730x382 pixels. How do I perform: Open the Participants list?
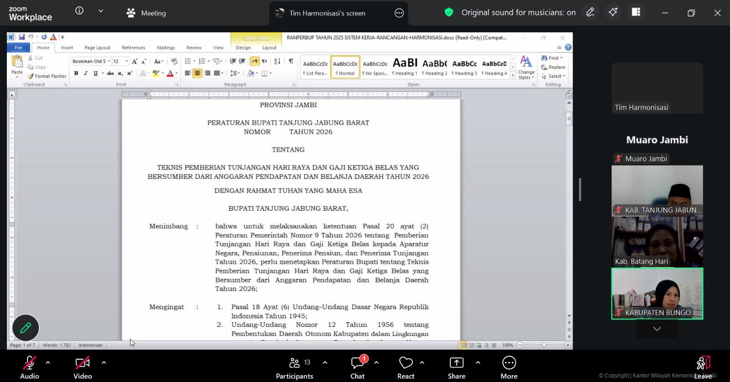pyautogui.click(x=294, y=367)
